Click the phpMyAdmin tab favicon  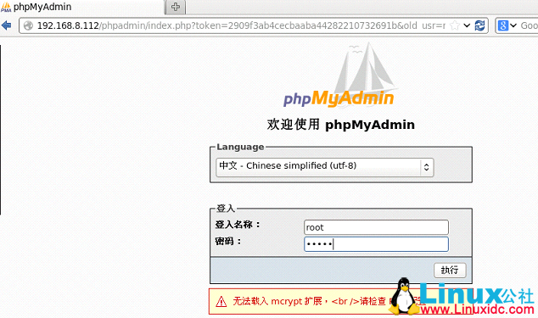6,7
